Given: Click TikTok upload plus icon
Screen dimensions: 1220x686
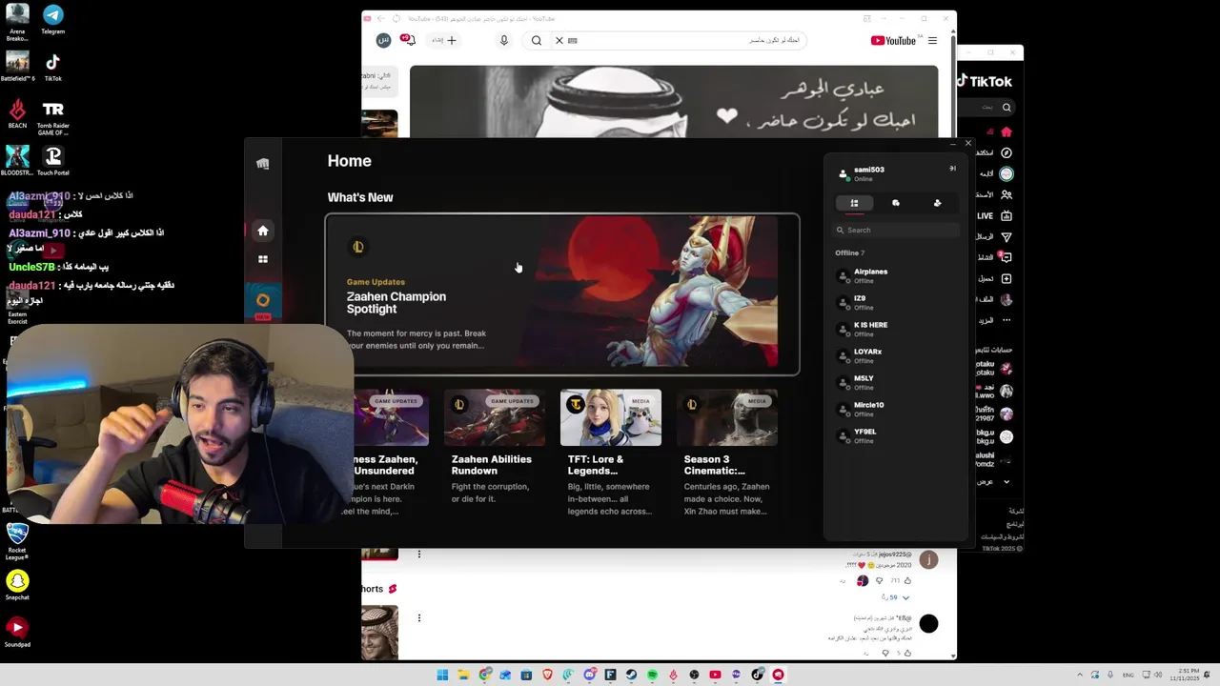Looking at the screenshot, I should point(1006,278).
